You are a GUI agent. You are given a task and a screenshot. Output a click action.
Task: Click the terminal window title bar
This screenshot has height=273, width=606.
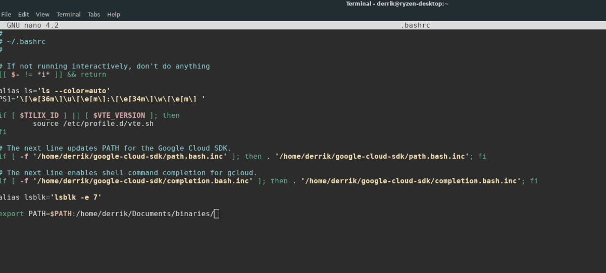pos(397,4)
